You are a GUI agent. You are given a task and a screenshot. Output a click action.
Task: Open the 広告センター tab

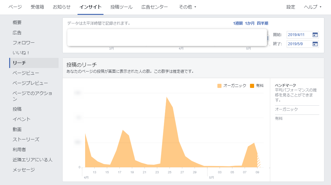pos(154,7)
